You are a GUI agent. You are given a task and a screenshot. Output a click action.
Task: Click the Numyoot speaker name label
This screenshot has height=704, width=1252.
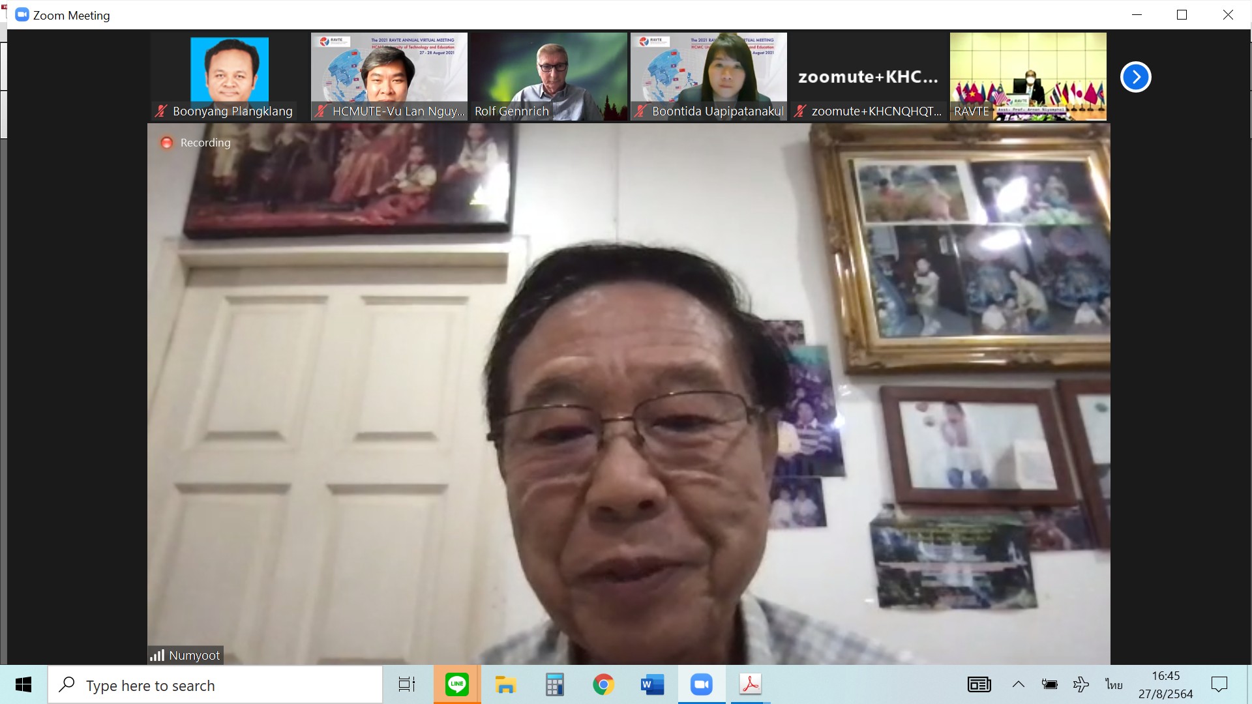tap(194, 655)
